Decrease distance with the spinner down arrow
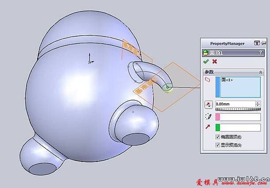270x188 pixels. tap(258, 106)
